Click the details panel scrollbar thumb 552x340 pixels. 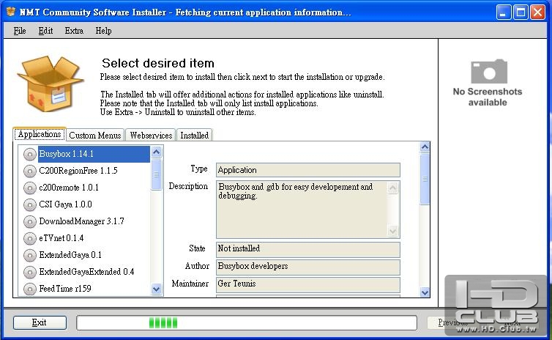[425, 179]
